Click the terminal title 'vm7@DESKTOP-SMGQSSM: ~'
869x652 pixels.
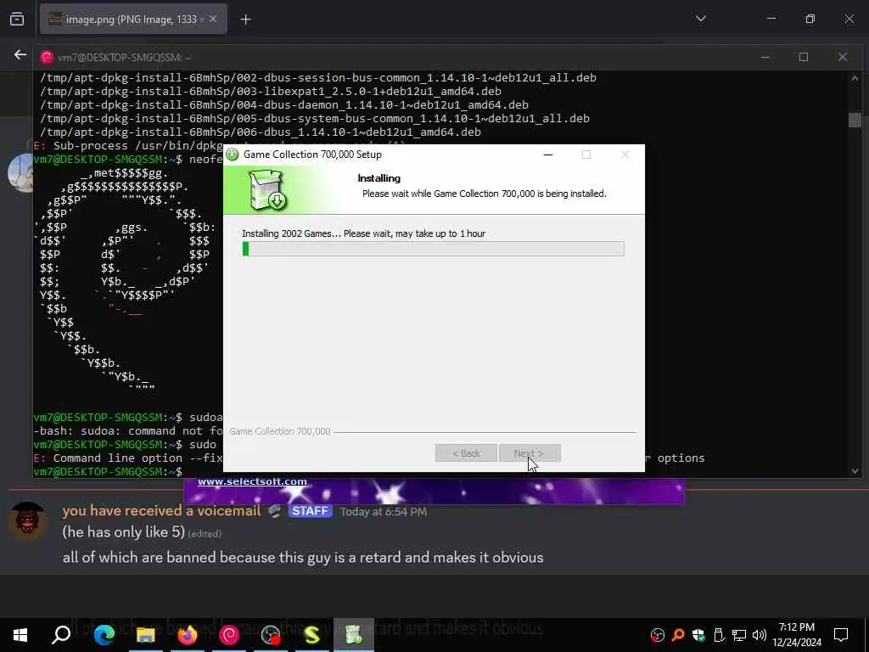pyautogui.click(x=124, y=57)
